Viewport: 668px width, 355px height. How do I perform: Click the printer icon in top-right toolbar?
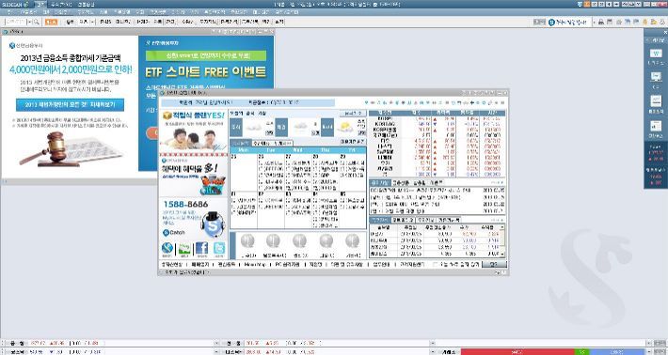click(x=601, y=23)
